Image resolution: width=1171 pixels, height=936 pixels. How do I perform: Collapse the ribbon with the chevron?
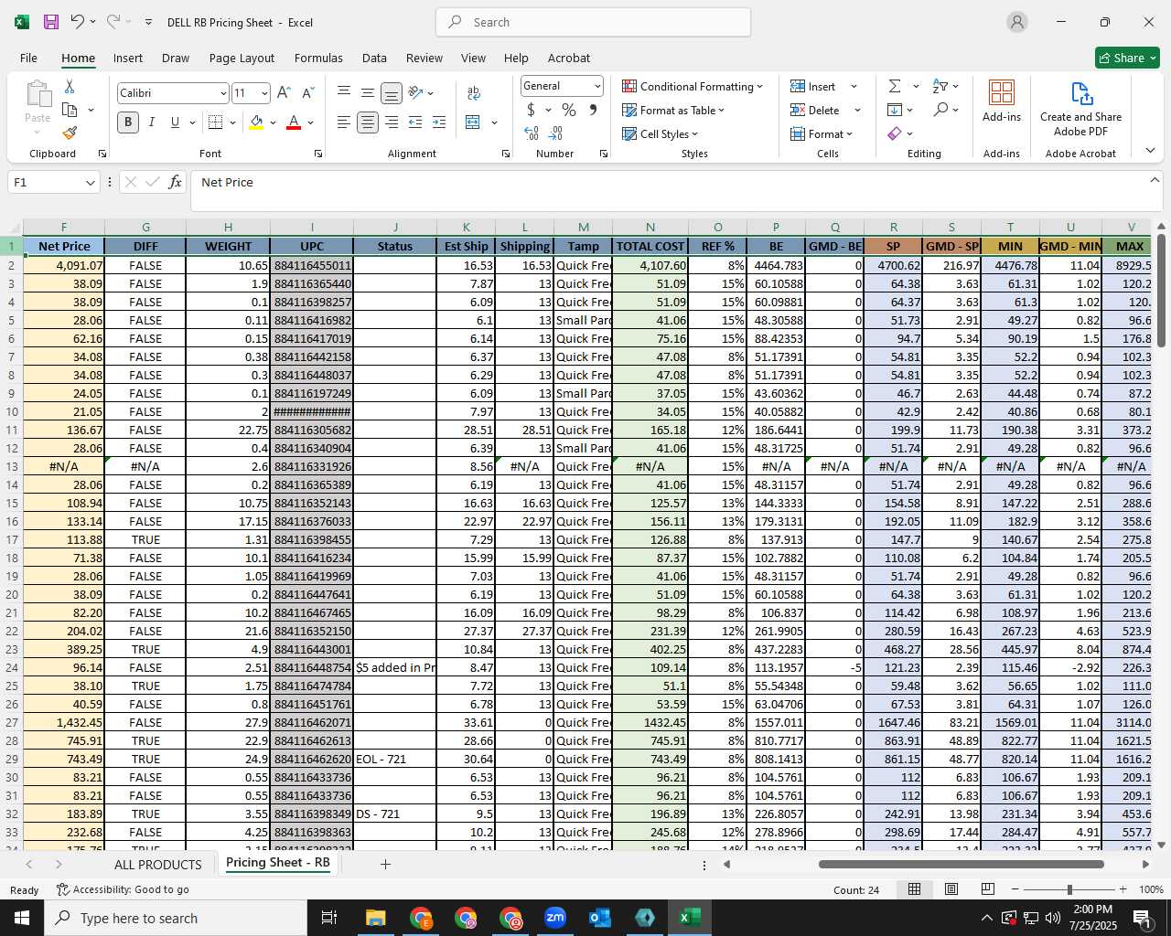click(x=1151, y=150)
